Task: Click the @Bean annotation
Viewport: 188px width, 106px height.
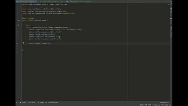Action: coord(28,25)
